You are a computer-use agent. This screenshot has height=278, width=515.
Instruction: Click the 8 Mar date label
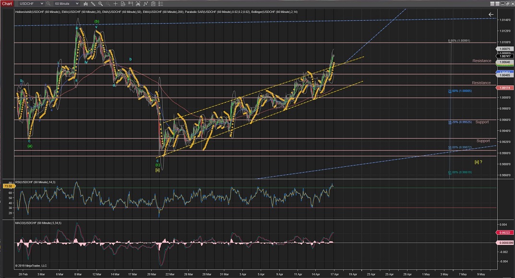(x=78, y=274)
